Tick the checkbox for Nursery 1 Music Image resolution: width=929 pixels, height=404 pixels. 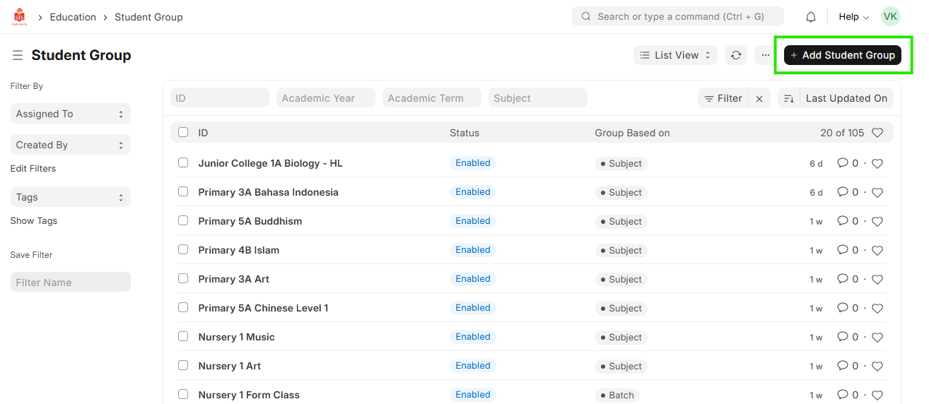click(183, 336)
